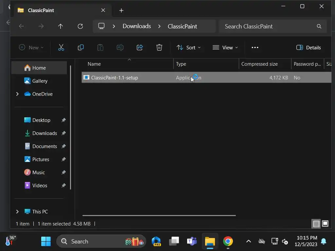Screen dimensions: 335x251
Task: Unpin Desktop using its pin icon
Action: point(63,120)
